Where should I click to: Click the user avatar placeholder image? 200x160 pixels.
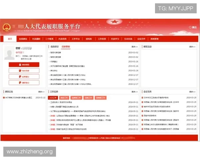click(9, 53)
